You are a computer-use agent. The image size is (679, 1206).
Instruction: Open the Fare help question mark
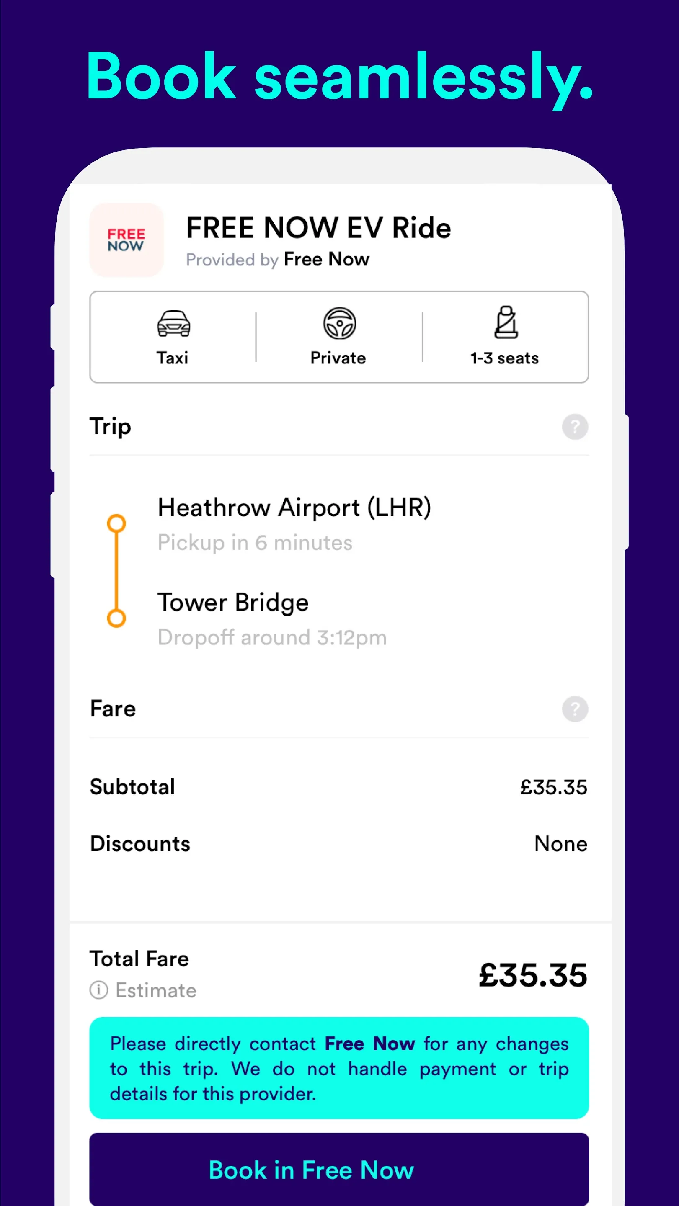(575, 709)
